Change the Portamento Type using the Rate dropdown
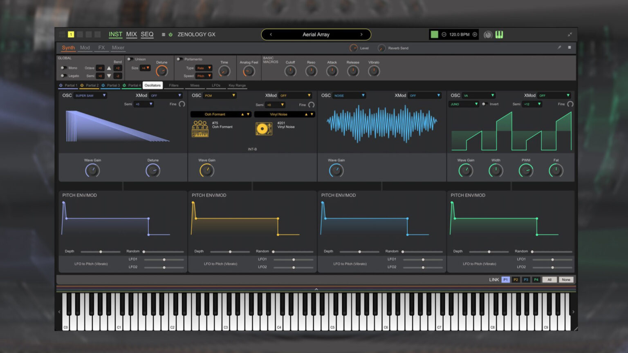This screenshot has height=353, width=628. pos(204,68)
